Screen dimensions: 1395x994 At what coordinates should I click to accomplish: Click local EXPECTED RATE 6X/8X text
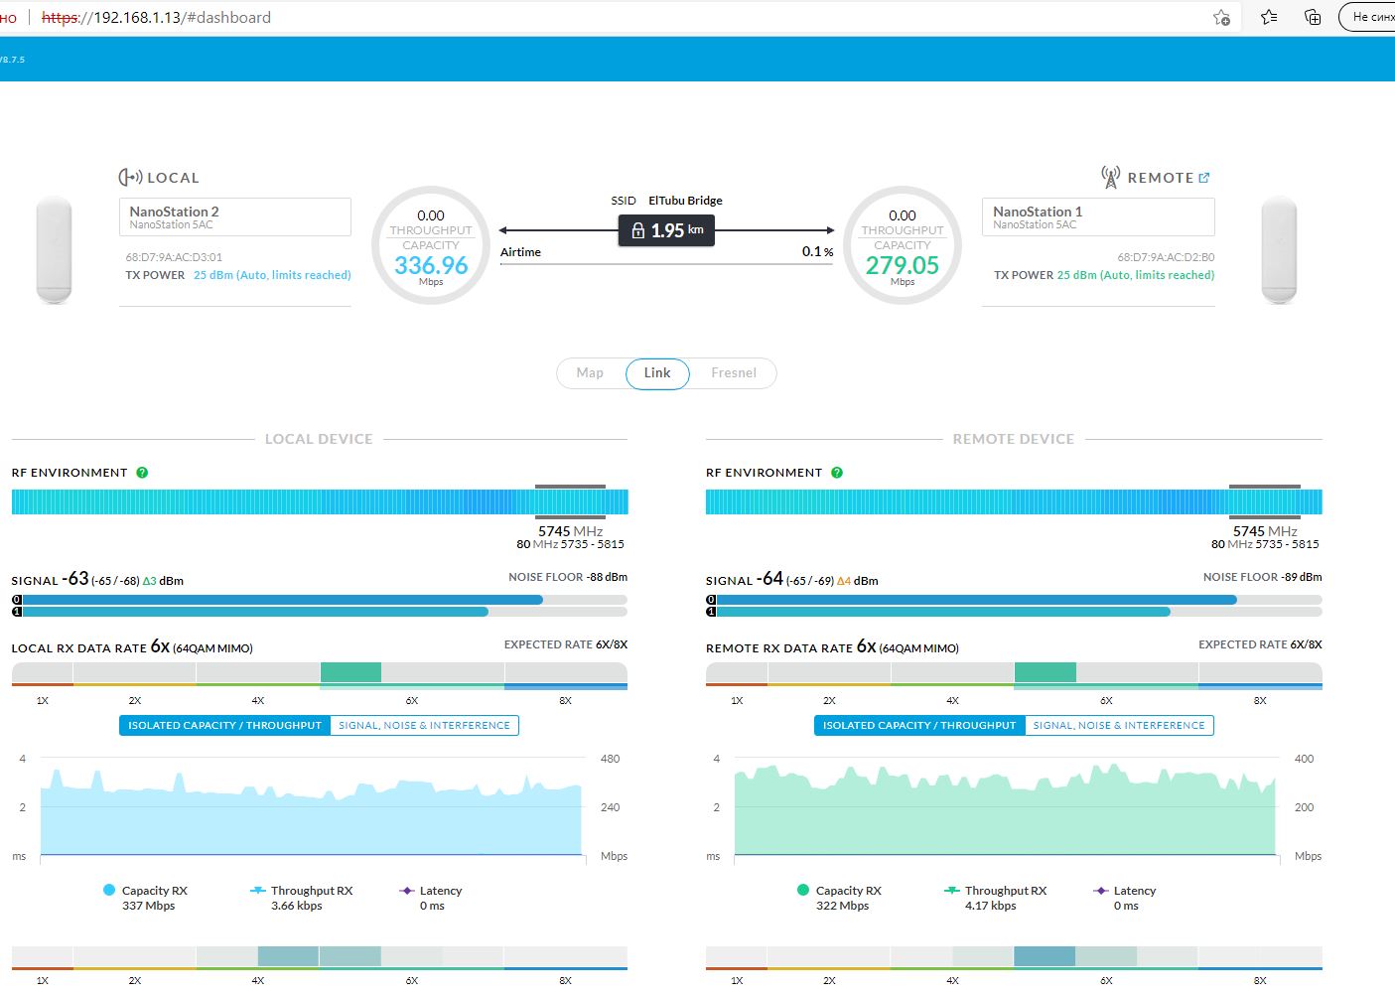click(x=566, y=644)
